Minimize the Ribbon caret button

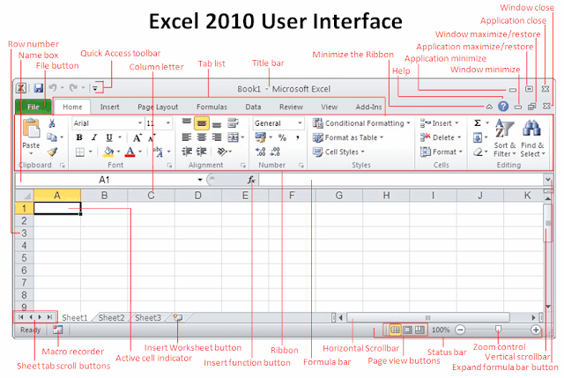click(489, 107)
